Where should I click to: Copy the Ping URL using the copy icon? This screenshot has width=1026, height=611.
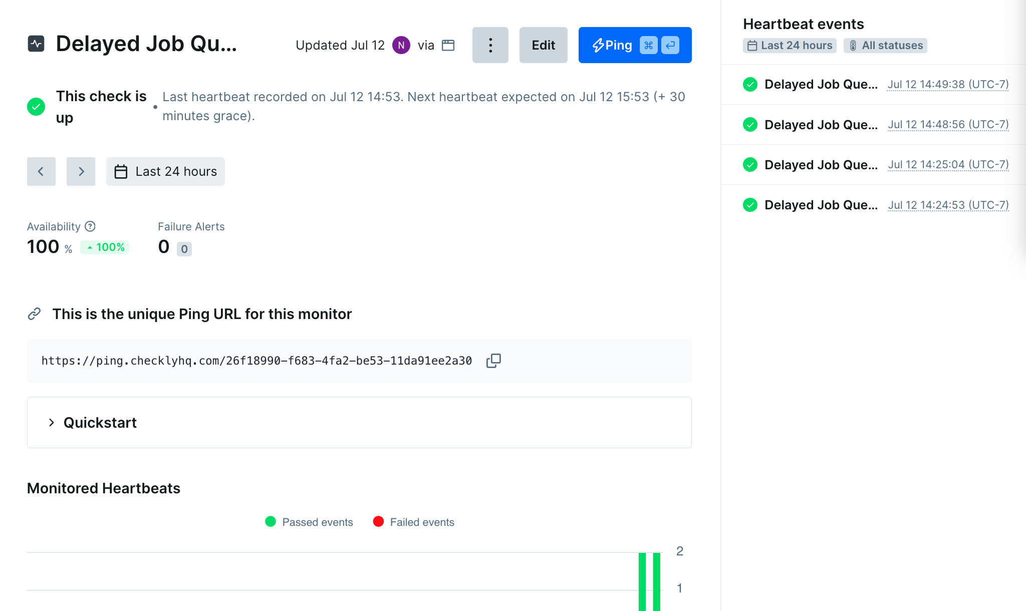(x=493, y=361)
